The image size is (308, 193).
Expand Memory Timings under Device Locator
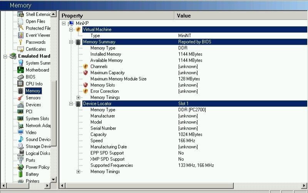click(x=78, y=171)
